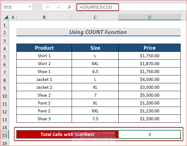Expand the Name Box dropdown arrow
187x146 pixels.
click(30, 7)
